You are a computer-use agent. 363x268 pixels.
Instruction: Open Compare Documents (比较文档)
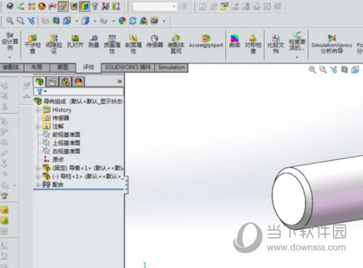coord(276,44)
